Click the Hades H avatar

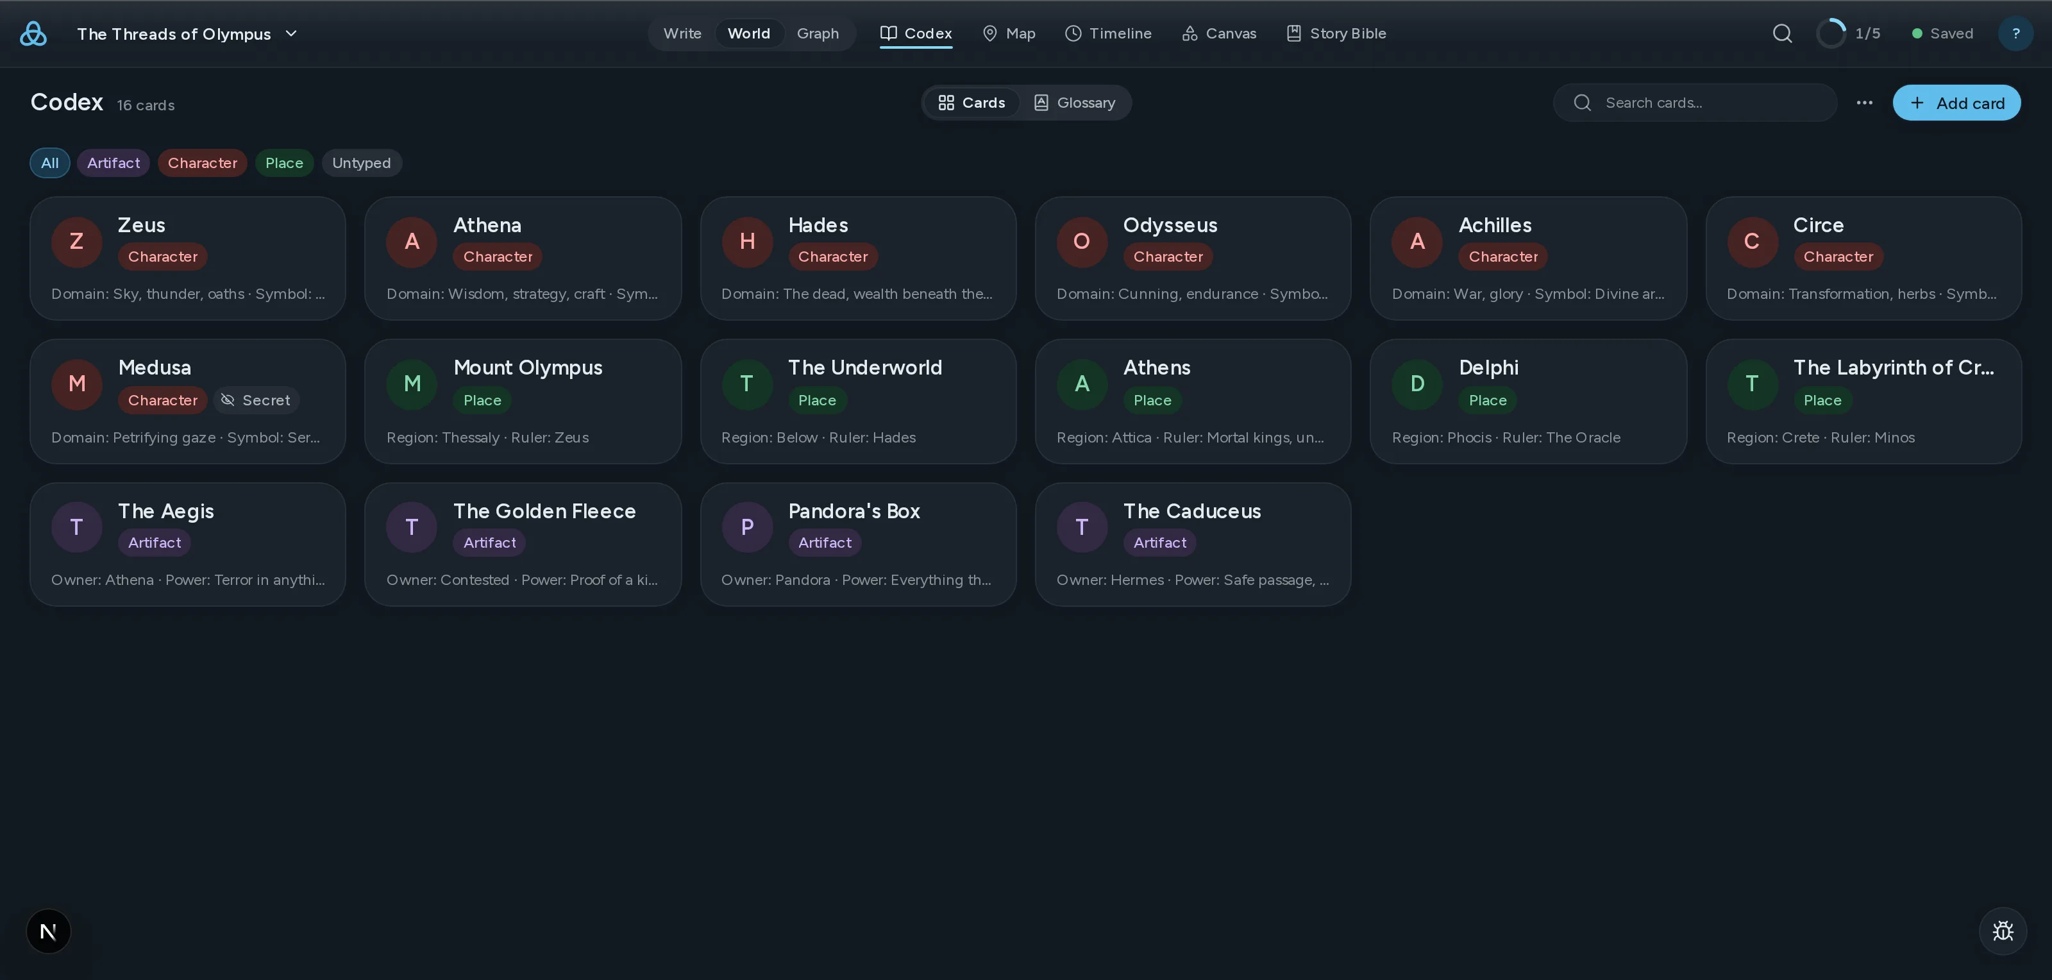(x=746, y=241)
